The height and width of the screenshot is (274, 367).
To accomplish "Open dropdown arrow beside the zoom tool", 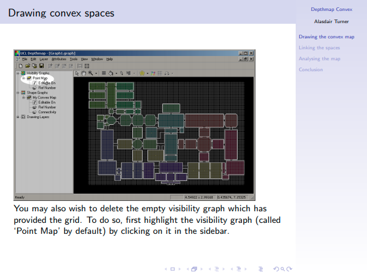I will point(96,74).
